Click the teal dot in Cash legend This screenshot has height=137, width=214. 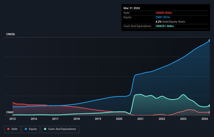pyautogui.click(x=45, y=129)
